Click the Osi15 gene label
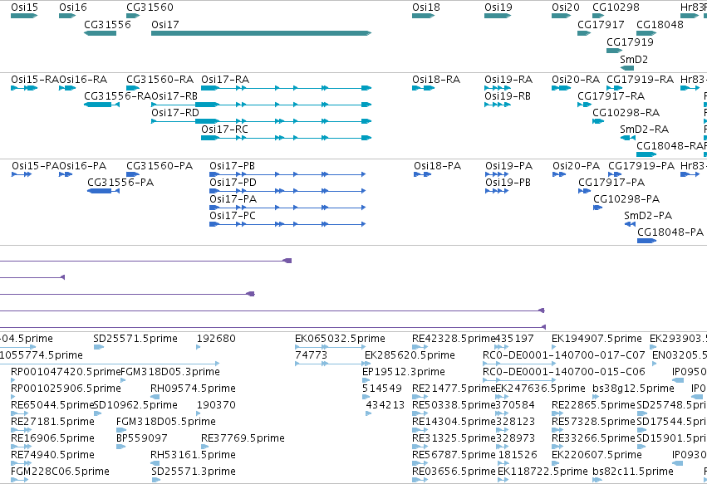This screenshot has height=484, width=707. click(24, 7)
